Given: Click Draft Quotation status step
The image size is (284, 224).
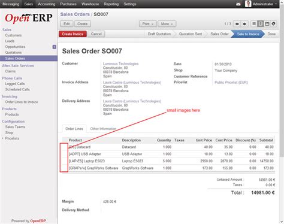Looking at the screenshot, I should pyautogui.click(x=159, y=34).
